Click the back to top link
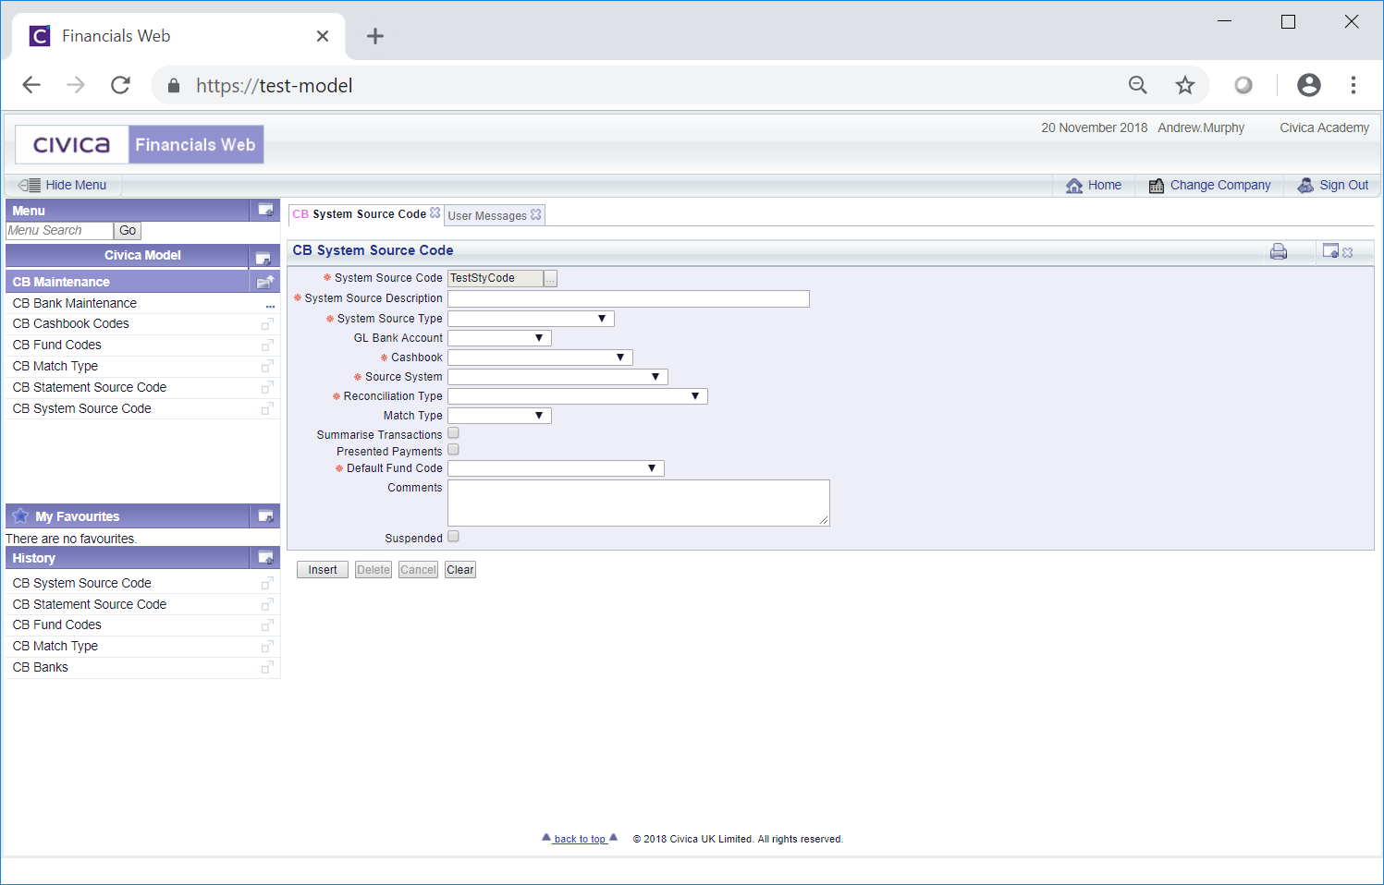 tap(580, 839)
